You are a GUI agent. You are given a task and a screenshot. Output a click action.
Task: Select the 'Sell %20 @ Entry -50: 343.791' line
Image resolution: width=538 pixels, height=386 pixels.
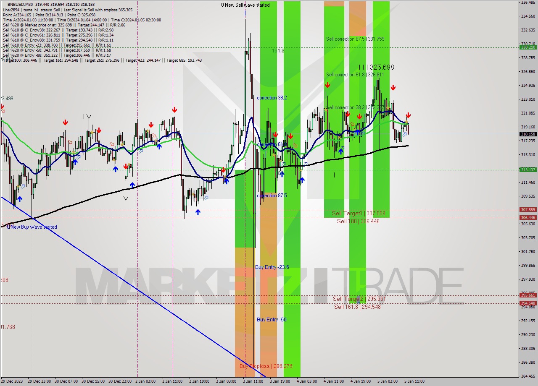point(57,50)
